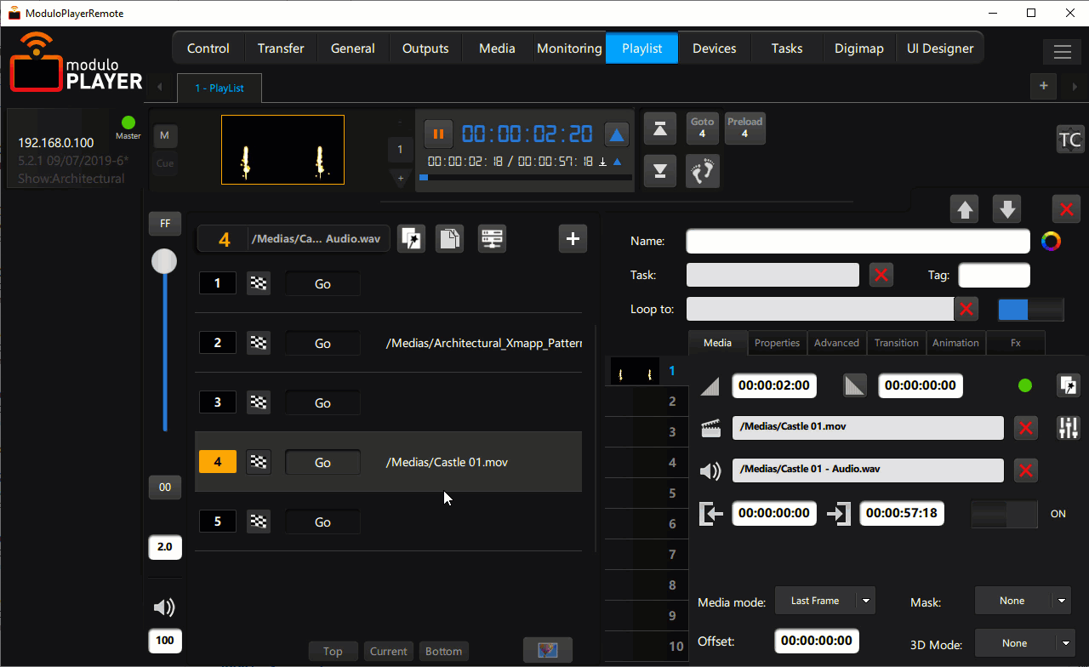
Task: Click the volume speaker icon at bottom left
Action: (164, 607)
